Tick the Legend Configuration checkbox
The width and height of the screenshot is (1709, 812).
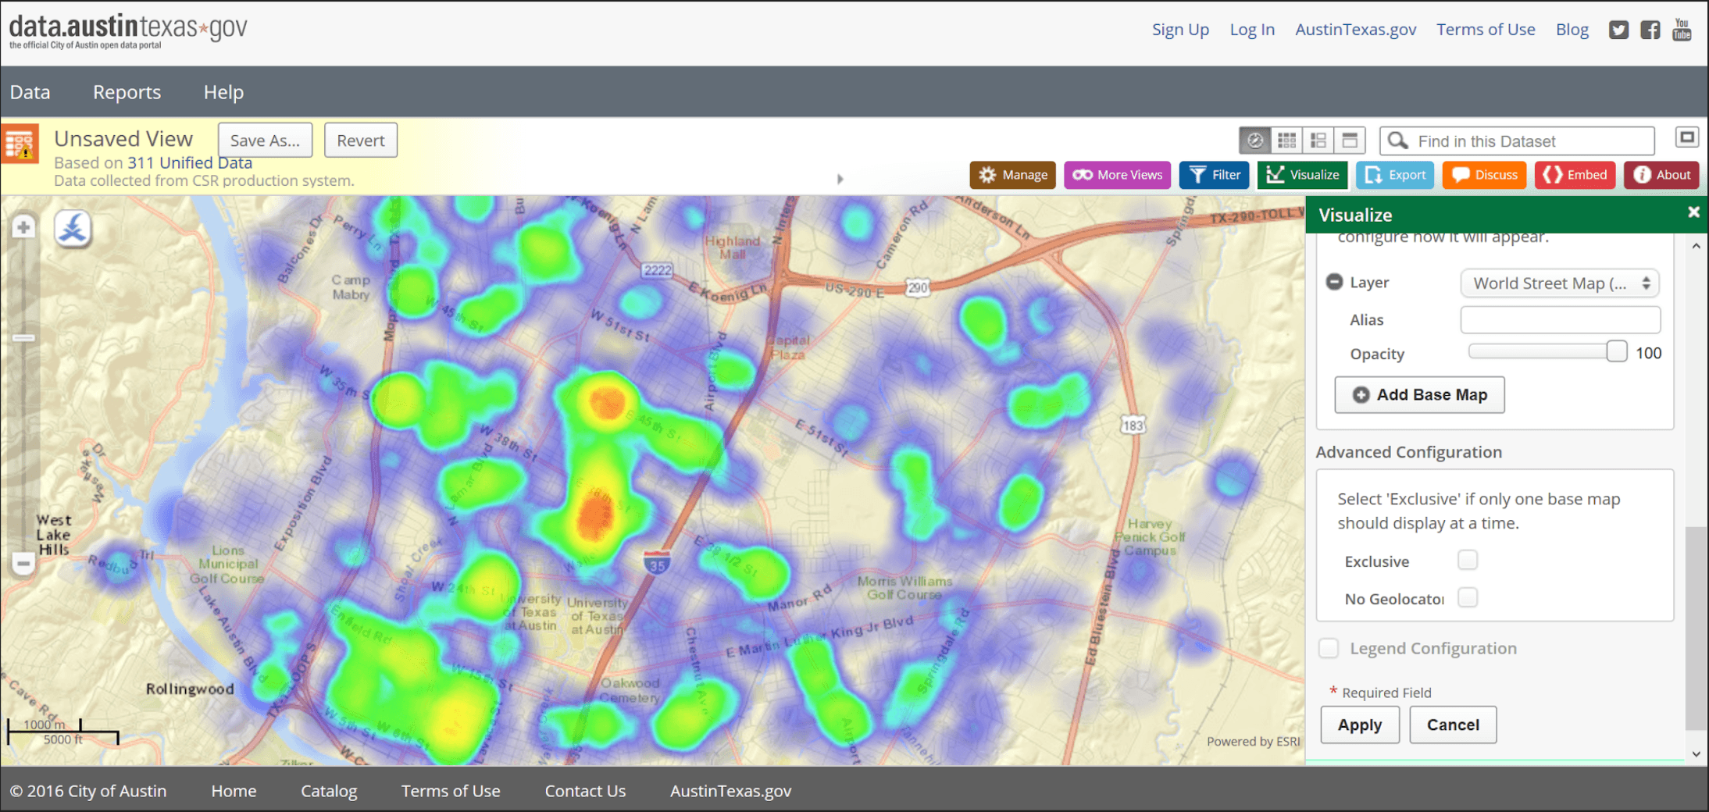(x=1329, y=648)
